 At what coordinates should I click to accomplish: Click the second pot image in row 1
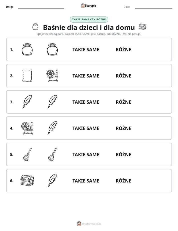52,49
